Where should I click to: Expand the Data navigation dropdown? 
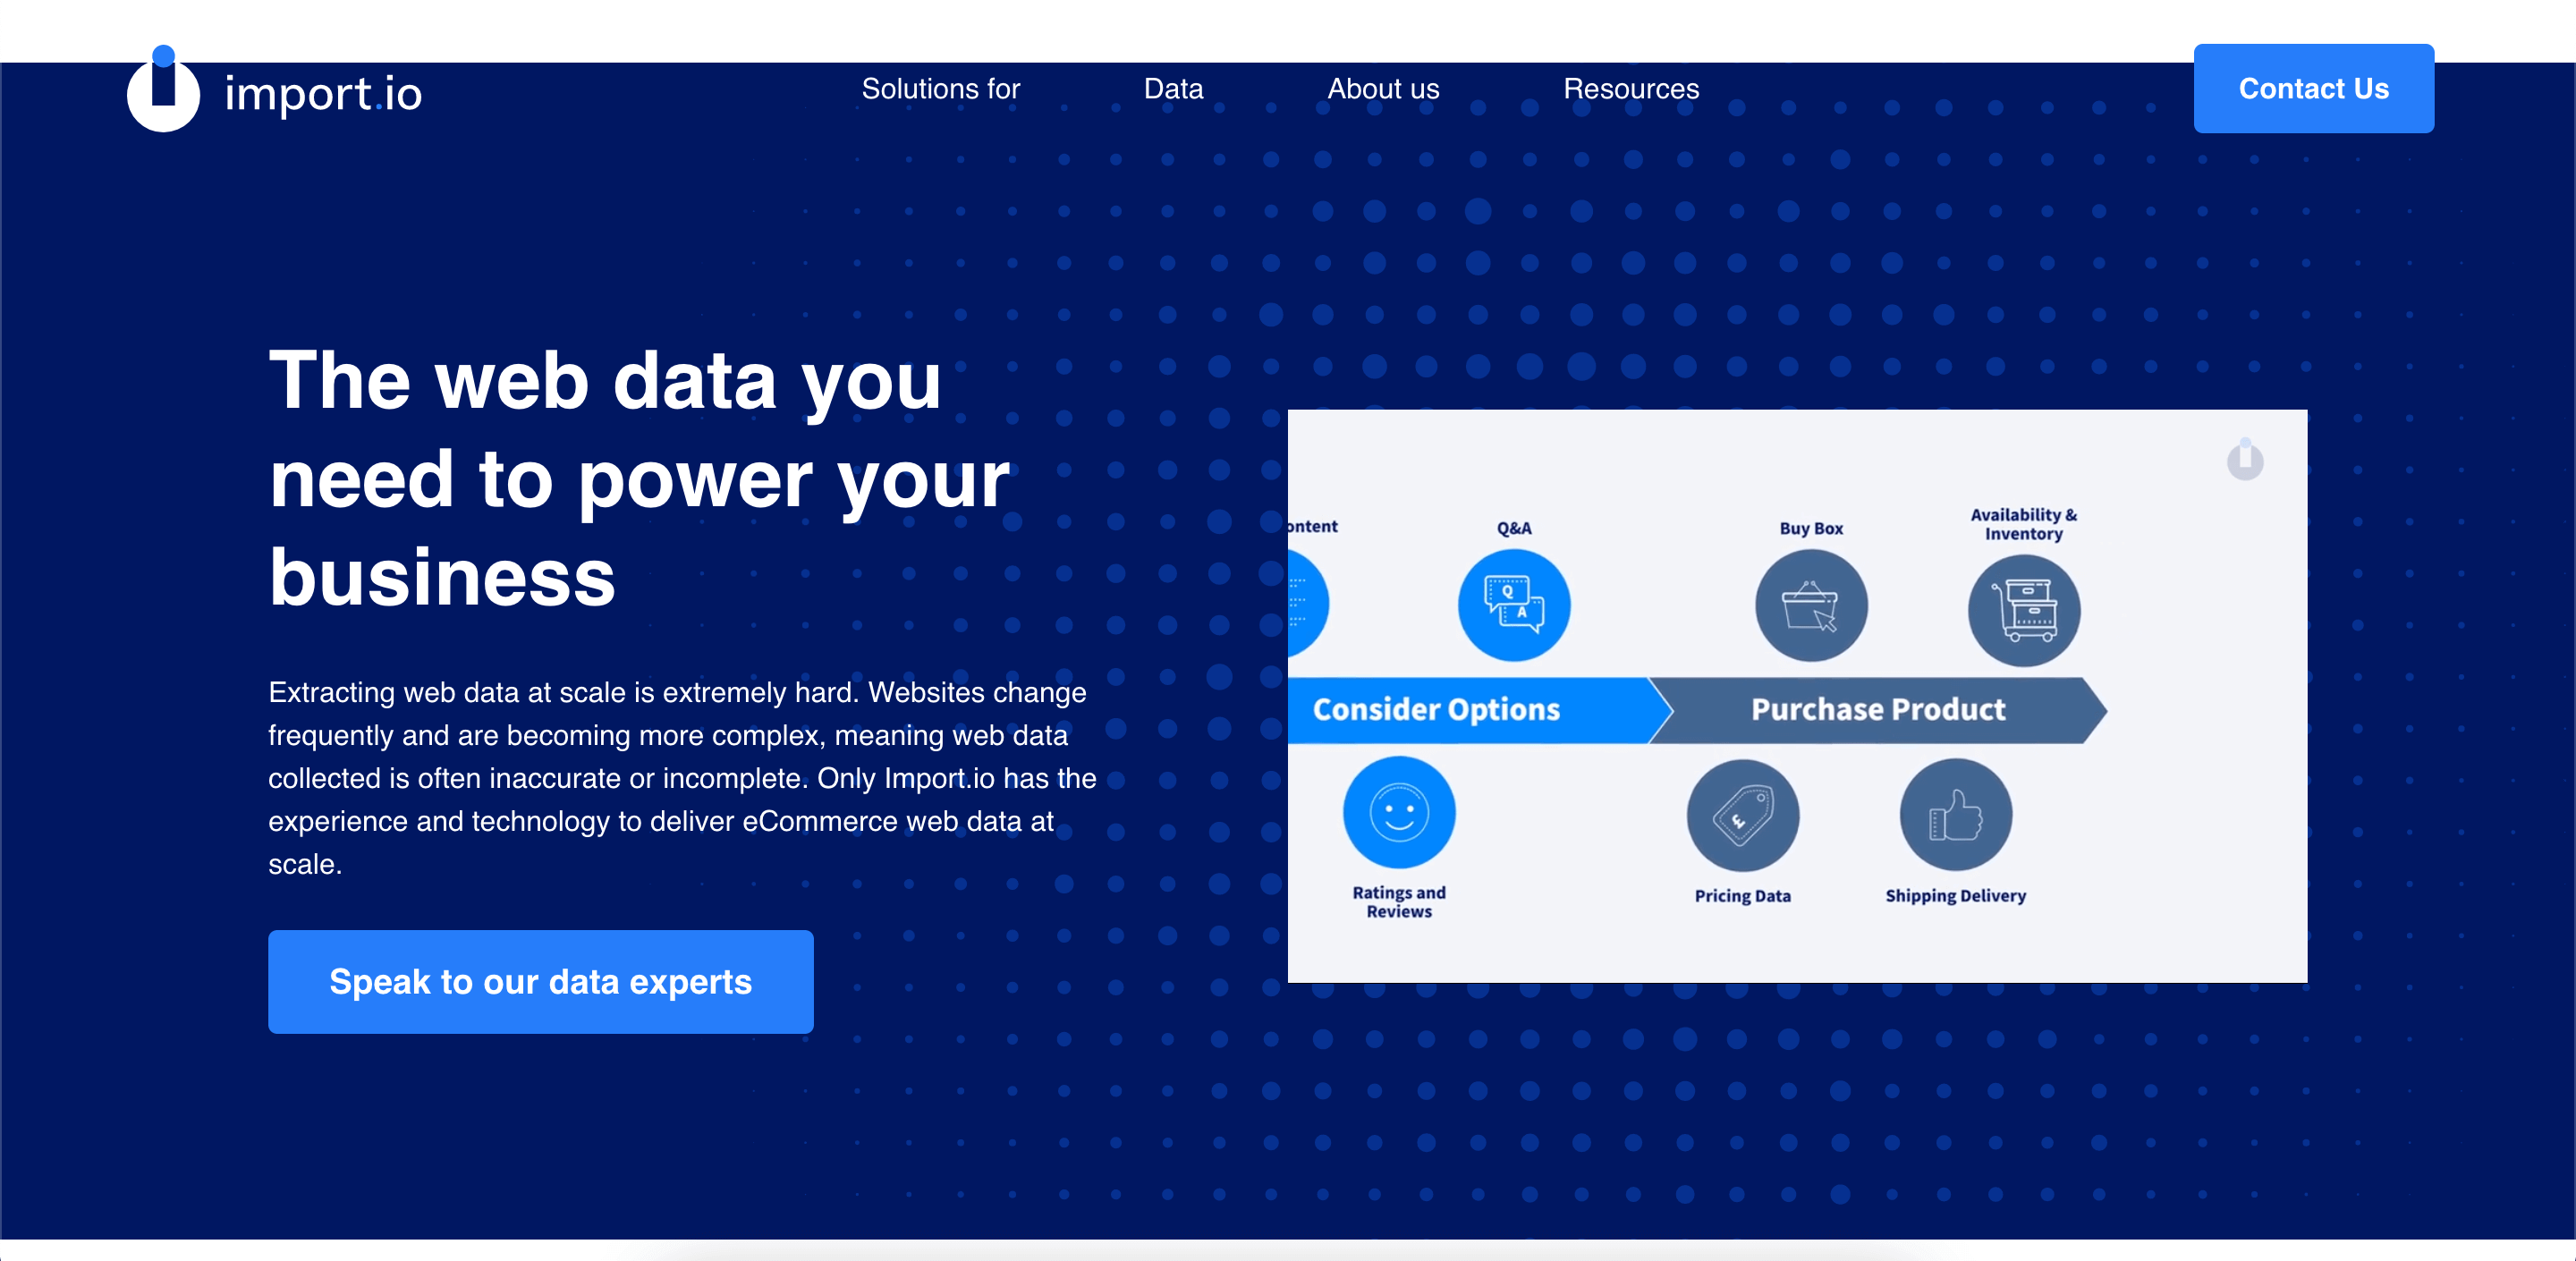[x=1176, y=90]
